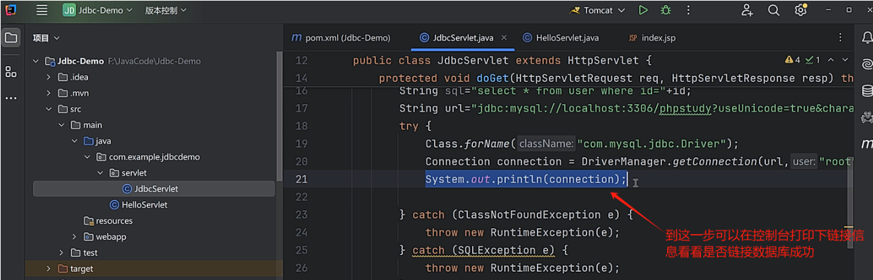Switch to the index.jsp tab
This screenshot has height=280, width=873.
click(652, 38)
